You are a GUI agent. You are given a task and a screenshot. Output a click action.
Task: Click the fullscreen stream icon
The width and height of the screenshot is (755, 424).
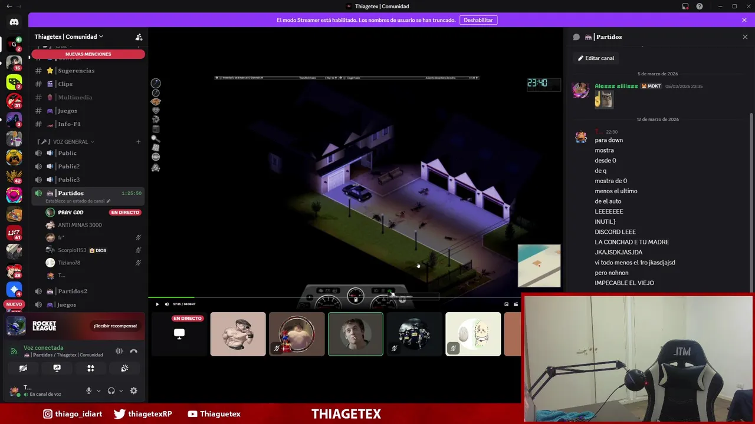pos(516,304)
